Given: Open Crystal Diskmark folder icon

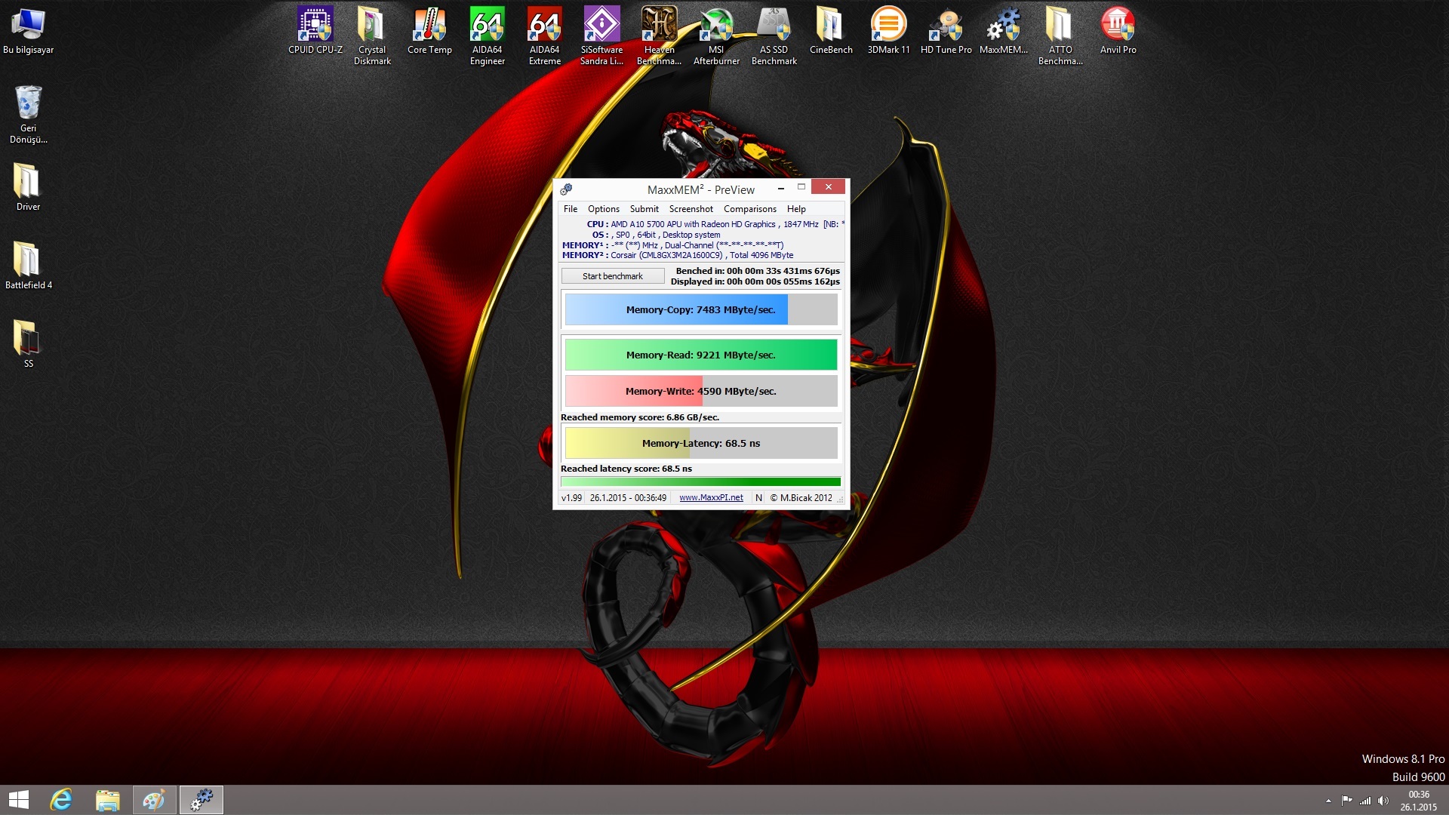Looking at the screenshot, I should pos(372,35).
